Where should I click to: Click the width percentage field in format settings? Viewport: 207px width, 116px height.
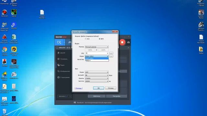click(90, 50)
